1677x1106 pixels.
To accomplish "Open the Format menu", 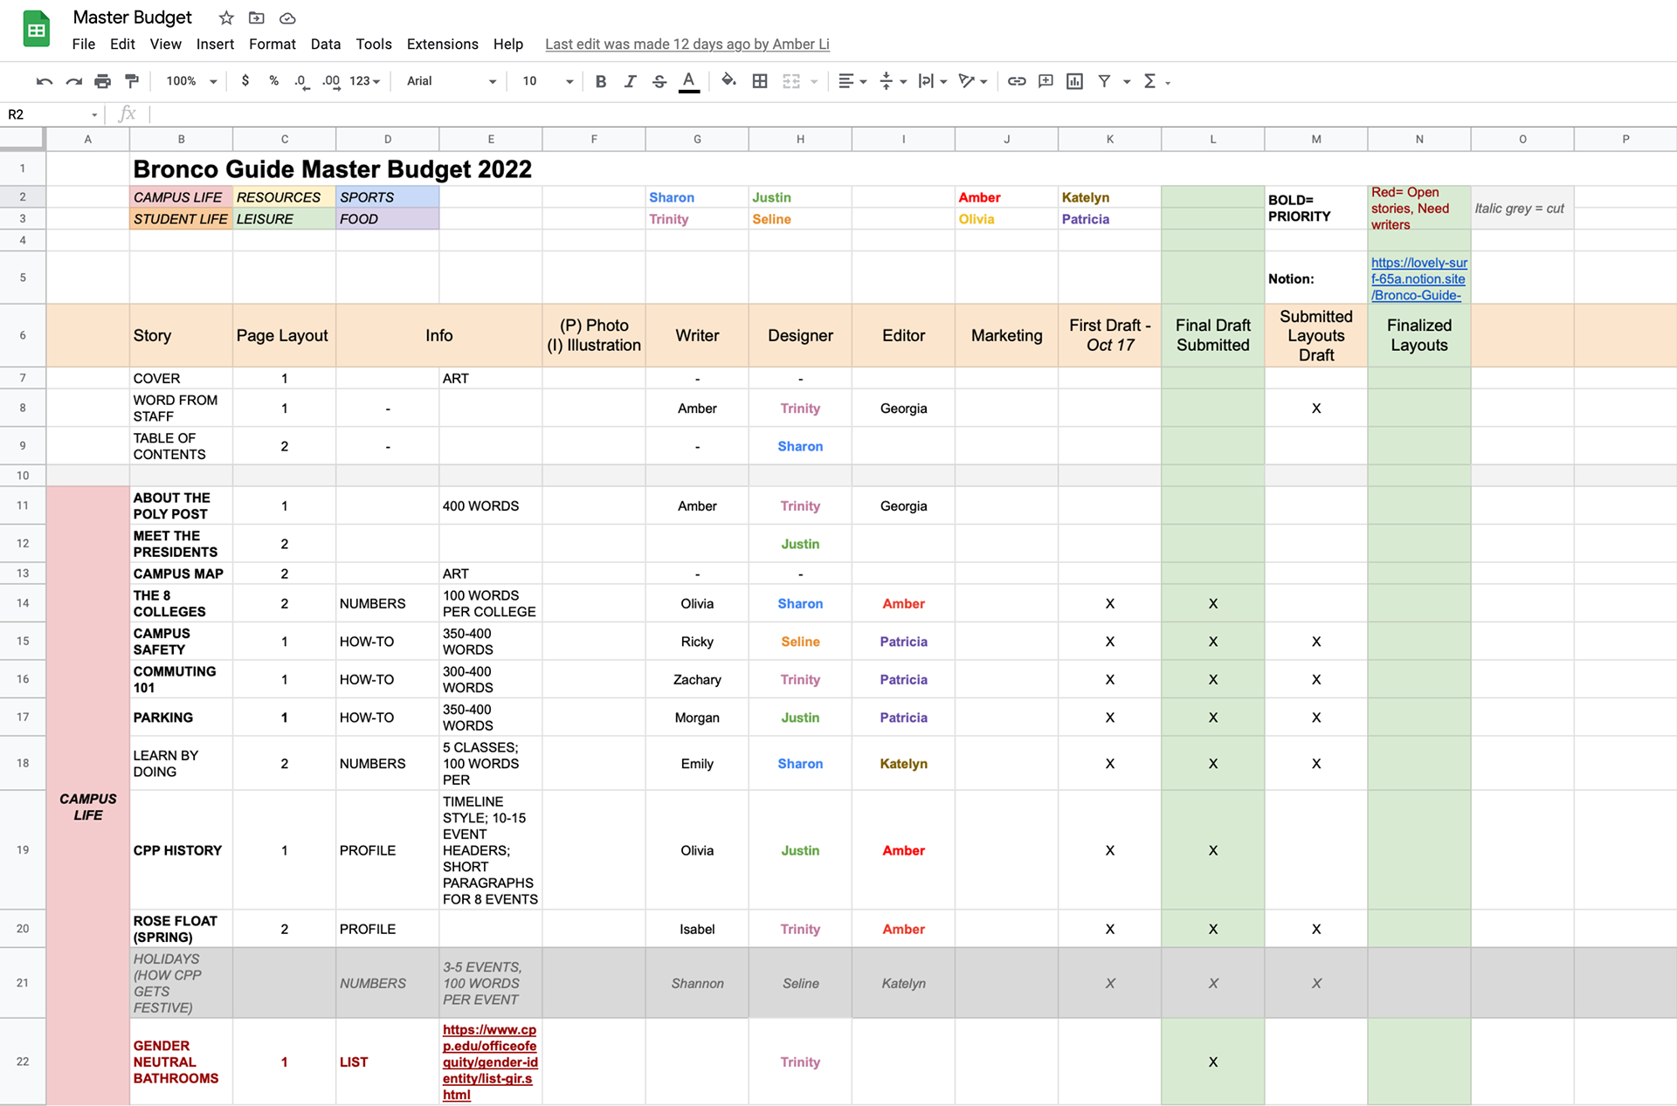I will tap(273, 44).
